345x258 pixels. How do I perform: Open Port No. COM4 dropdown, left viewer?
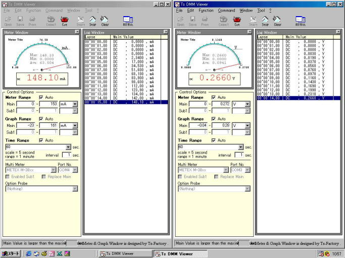75,170
